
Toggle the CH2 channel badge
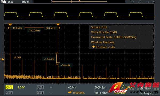pos(40,87)
